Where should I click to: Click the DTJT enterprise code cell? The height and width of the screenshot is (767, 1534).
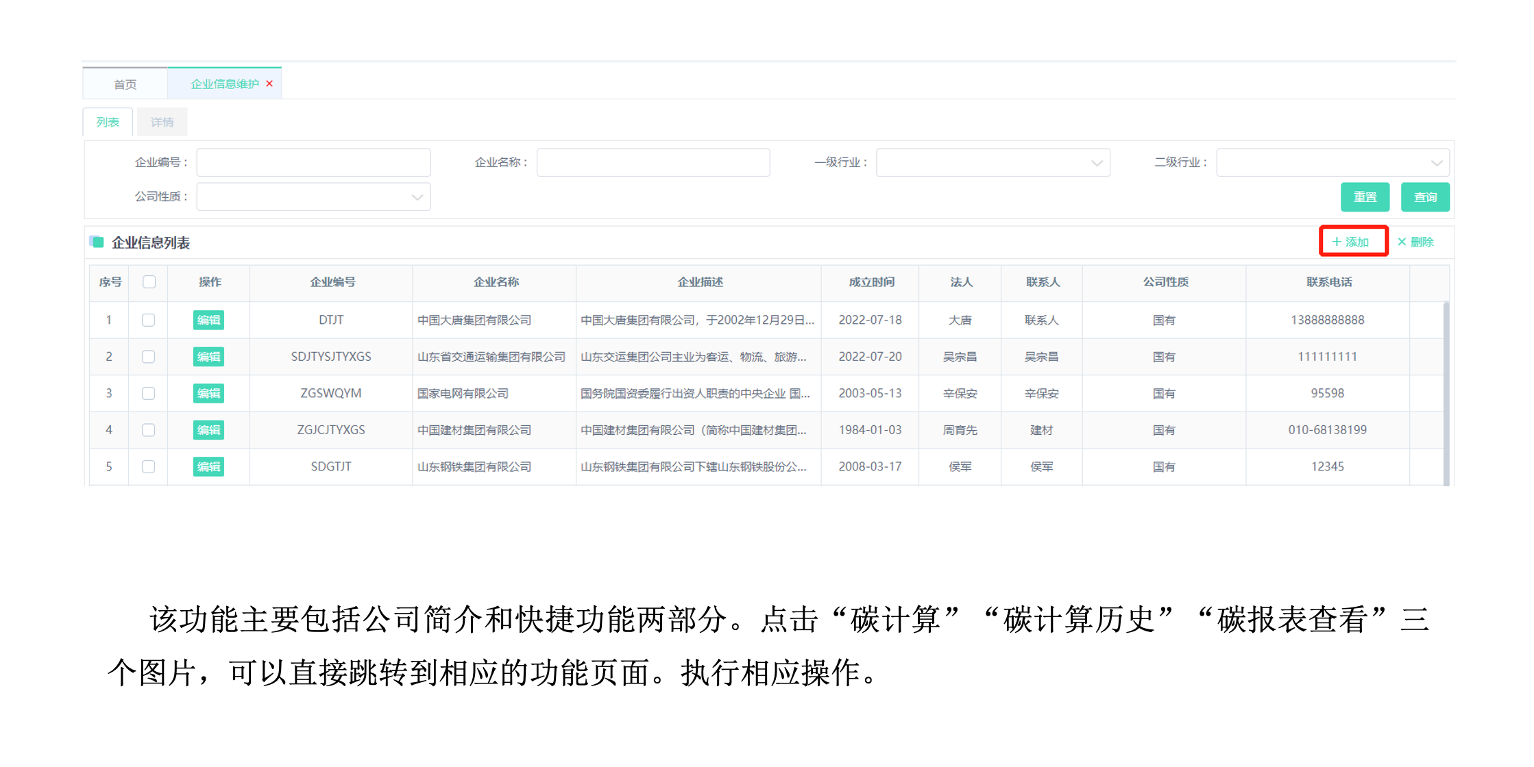point(331,320)
